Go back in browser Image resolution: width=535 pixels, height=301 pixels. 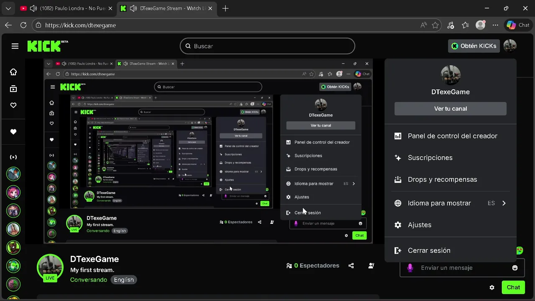(x=8, y=25)
